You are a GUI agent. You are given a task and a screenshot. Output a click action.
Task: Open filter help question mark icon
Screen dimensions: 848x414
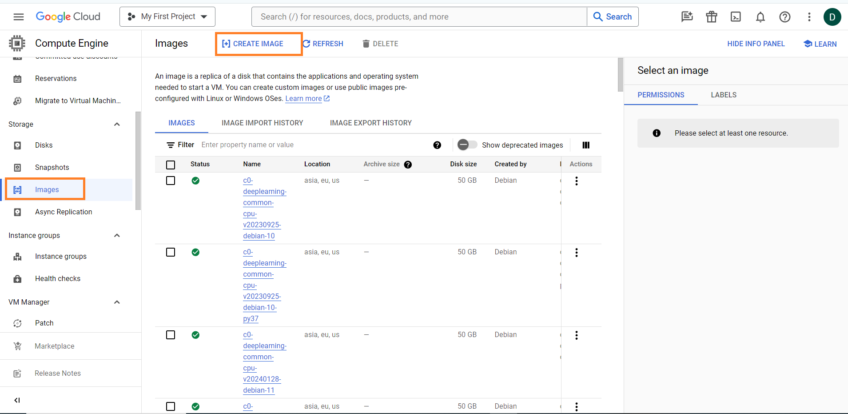coord(437,145)
